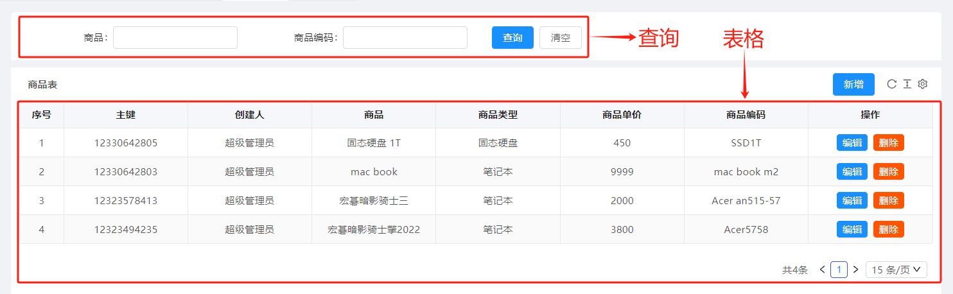This screenshot has height=294, width=953.
Task: Delete the 固态硬盘 1T row
Action: (x=888, y=143)
